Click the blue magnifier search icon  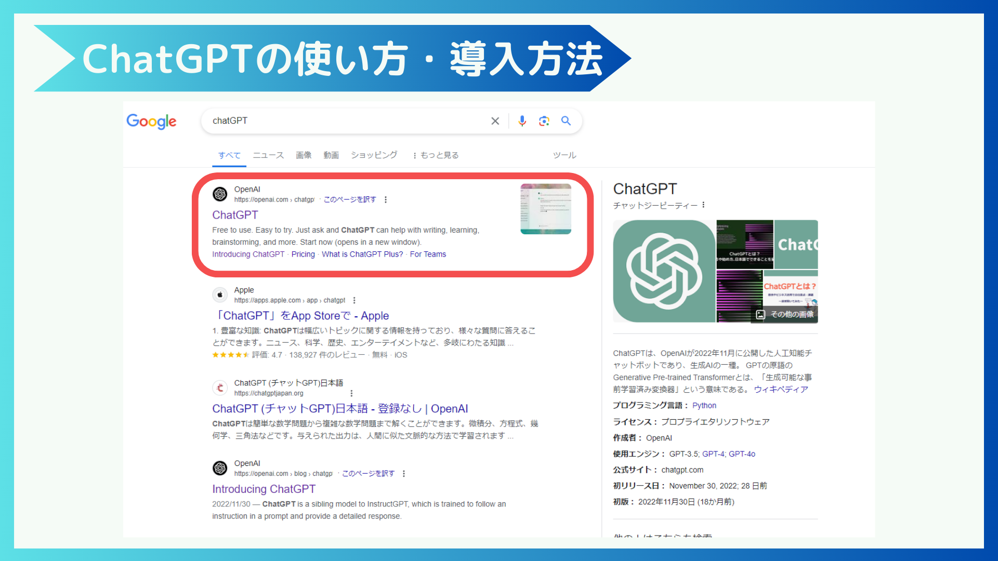point(566,121)
